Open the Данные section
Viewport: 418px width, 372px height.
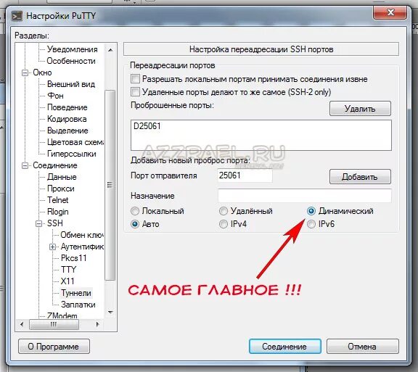coord(62,177)
